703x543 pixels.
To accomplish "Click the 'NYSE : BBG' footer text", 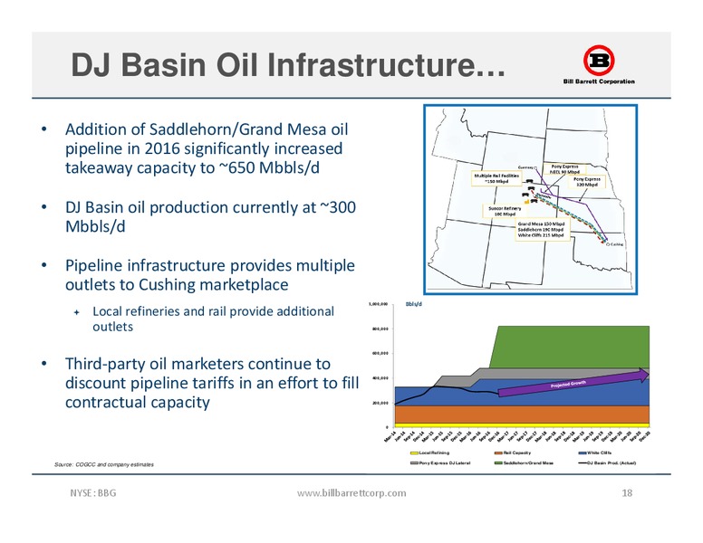I will pyautogui.click(x=92, y=493).
